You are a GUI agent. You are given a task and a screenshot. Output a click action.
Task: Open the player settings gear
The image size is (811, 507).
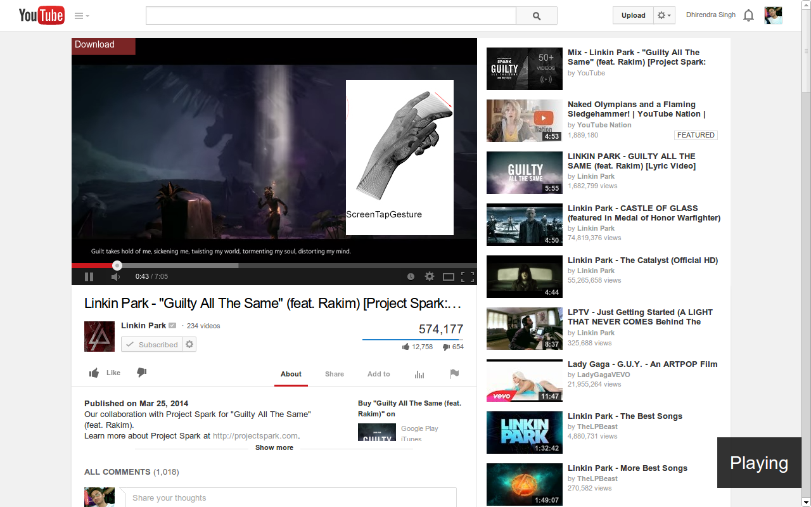click(x=430, y=276)
